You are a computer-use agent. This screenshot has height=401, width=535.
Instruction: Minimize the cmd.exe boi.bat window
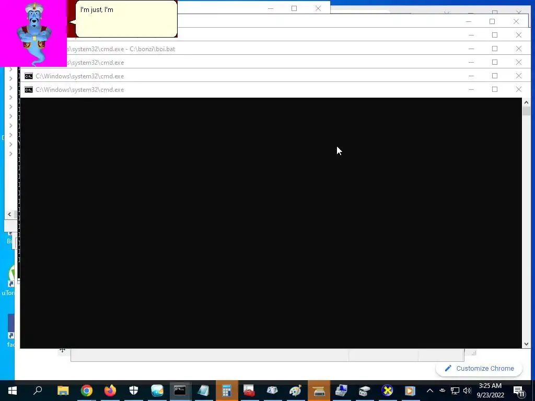(x=471, y=49)
